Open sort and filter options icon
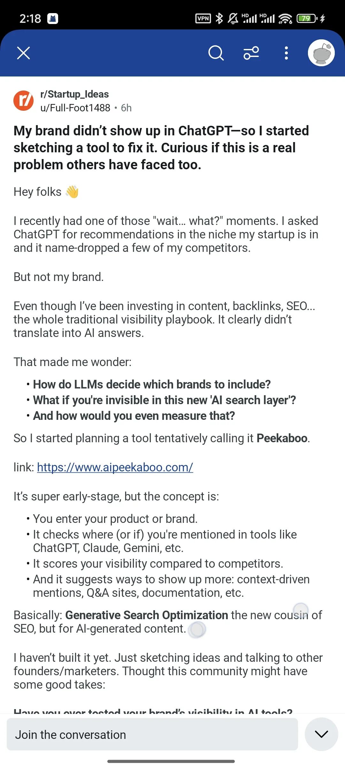Screen dimensions: 345x768 [x=251, y=53]
